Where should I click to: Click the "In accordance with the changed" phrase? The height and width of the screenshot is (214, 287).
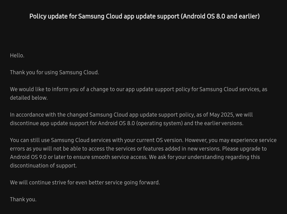click(x=49, y=115)
